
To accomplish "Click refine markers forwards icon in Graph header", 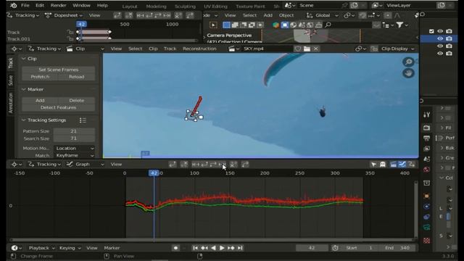I will [245, 165].
